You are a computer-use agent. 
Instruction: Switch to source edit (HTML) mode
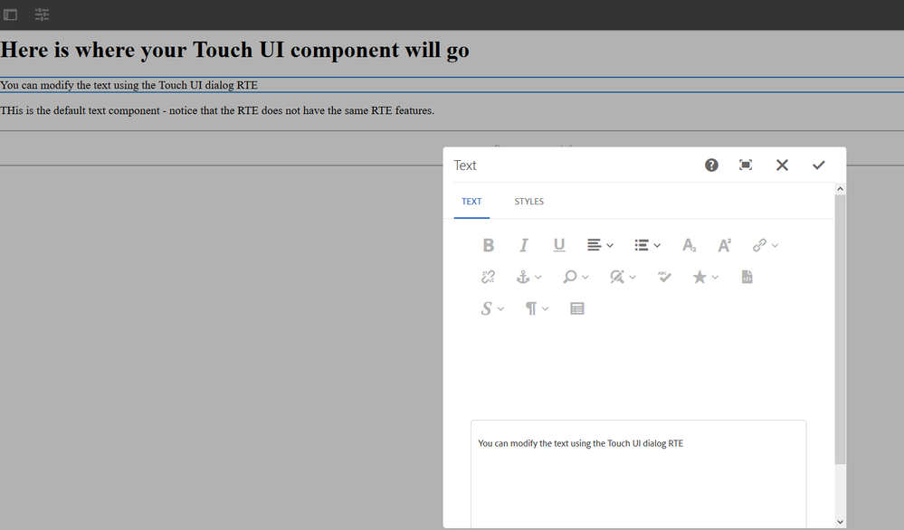coord(747,277)
